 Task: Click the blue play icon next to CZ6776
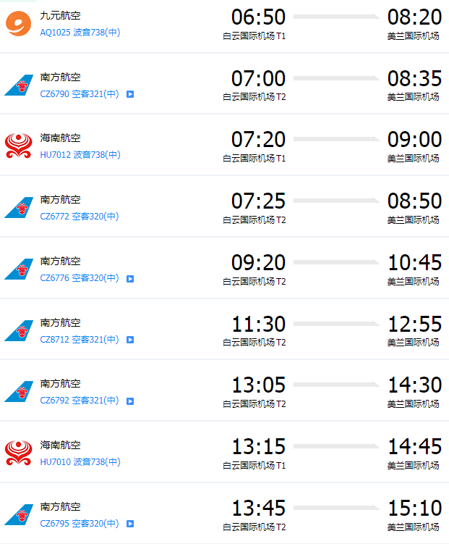tap(130, 279)
